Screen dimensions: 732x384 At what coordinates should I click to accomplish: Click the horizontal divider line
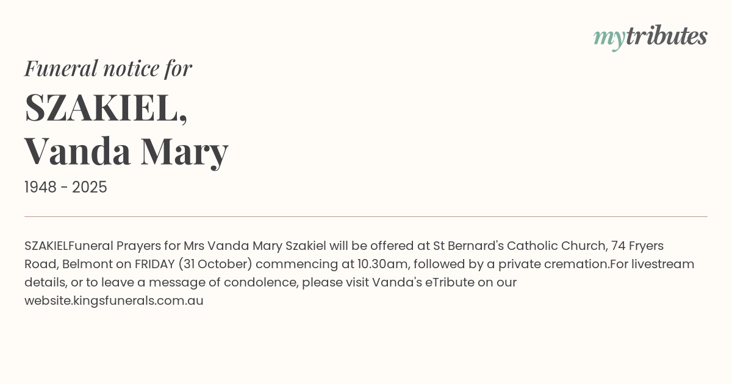[x=366, y=216]
